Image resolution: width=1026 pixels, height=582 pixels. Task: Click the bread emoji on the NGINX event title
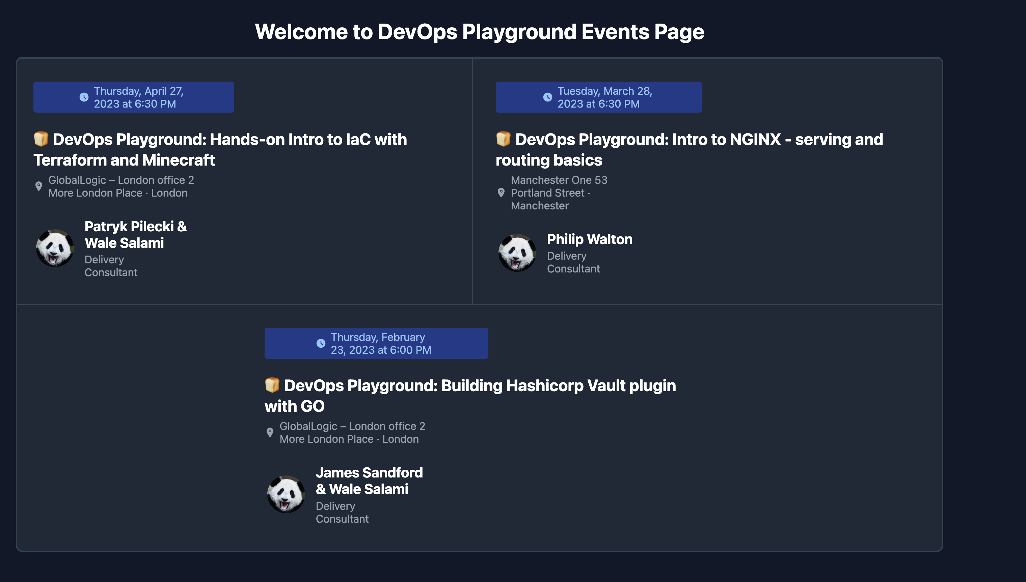503,140
